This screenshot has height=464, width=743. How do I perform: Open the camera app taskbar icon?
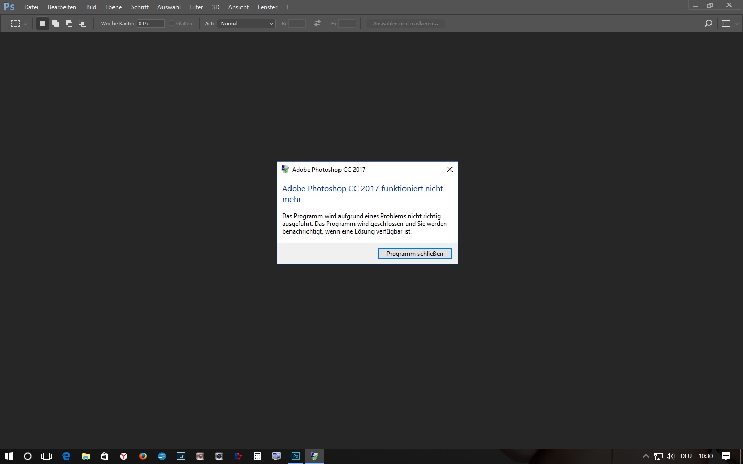pos(219,456)
